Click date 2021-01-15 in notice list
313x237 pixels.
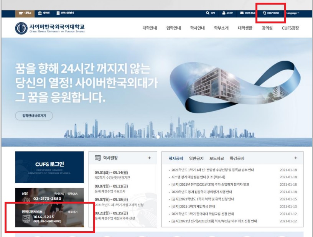(x=288, y=199)
